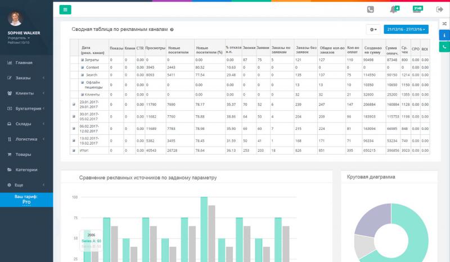
Task: Open the blue info side button
Action: coord(444,35)
